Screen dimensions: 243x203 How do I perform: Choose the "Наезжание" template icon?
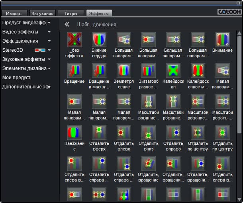[74, 133]
